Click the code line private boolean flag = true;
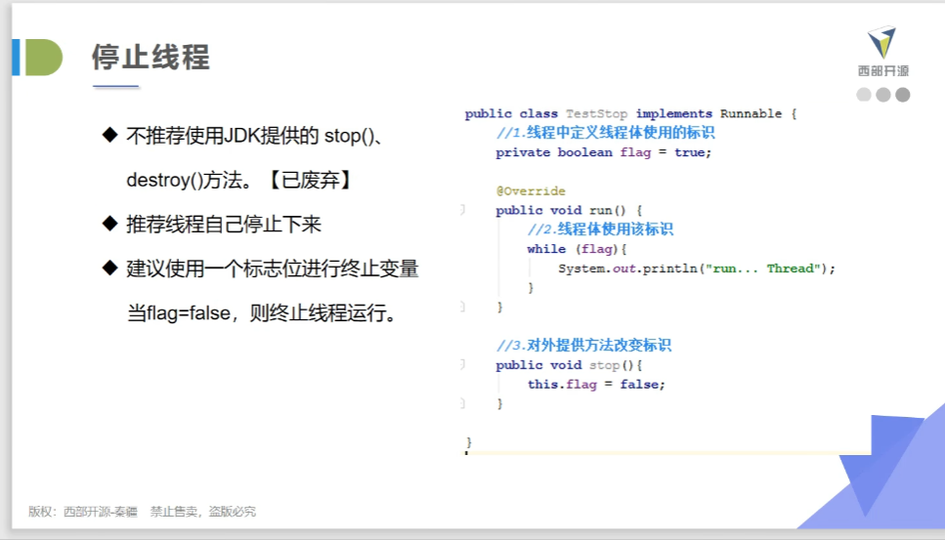Viewport: 945px width, 540px height. point(603,152)
